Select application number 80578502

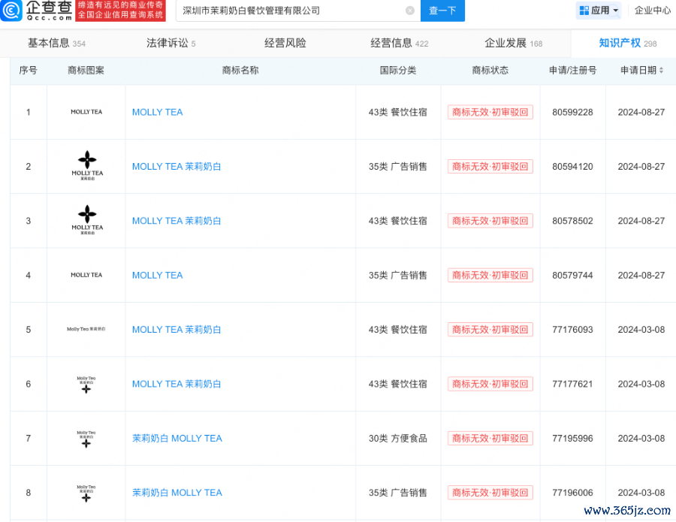click(x=572, y=221)
